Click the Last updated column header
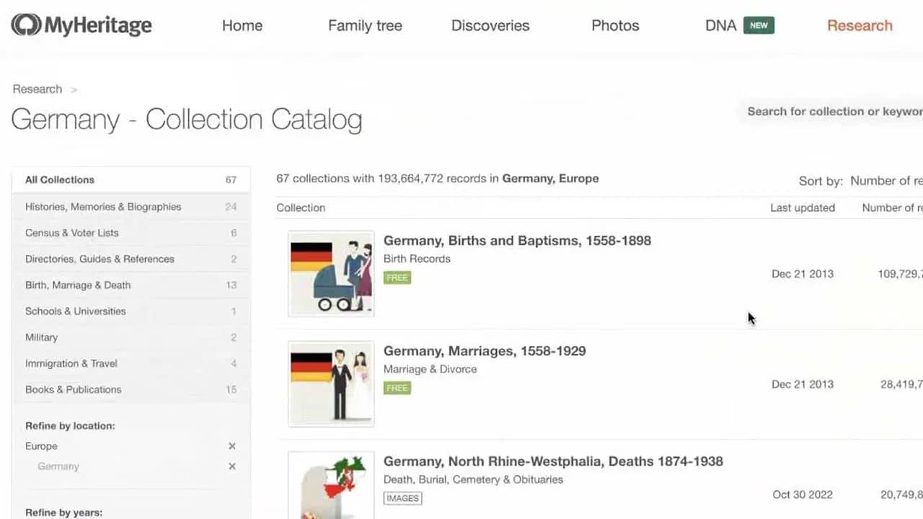This screenshot has width=923, height=519. pyautogui.click(x=803, y=208)
